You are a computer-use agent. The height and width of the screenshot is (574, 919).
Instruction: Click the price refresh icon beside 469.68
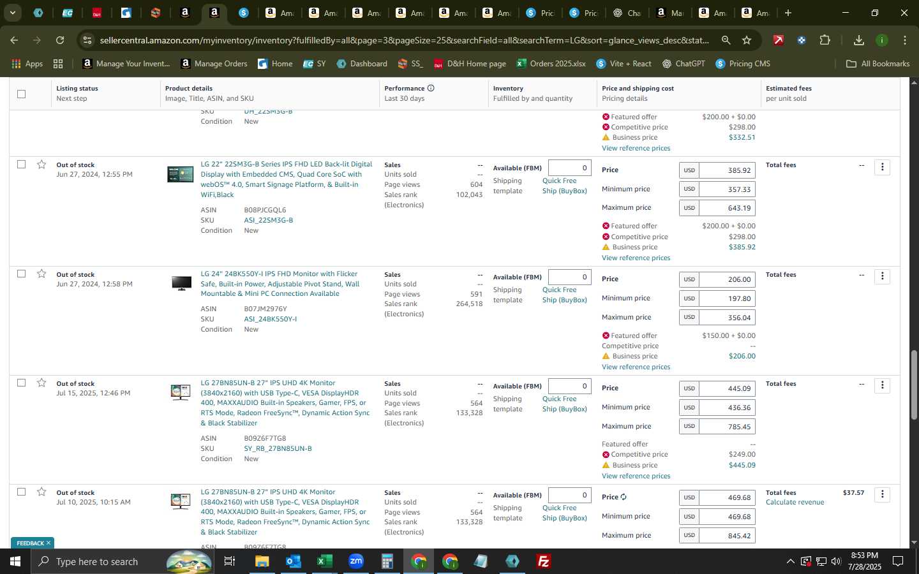(624, 497)
